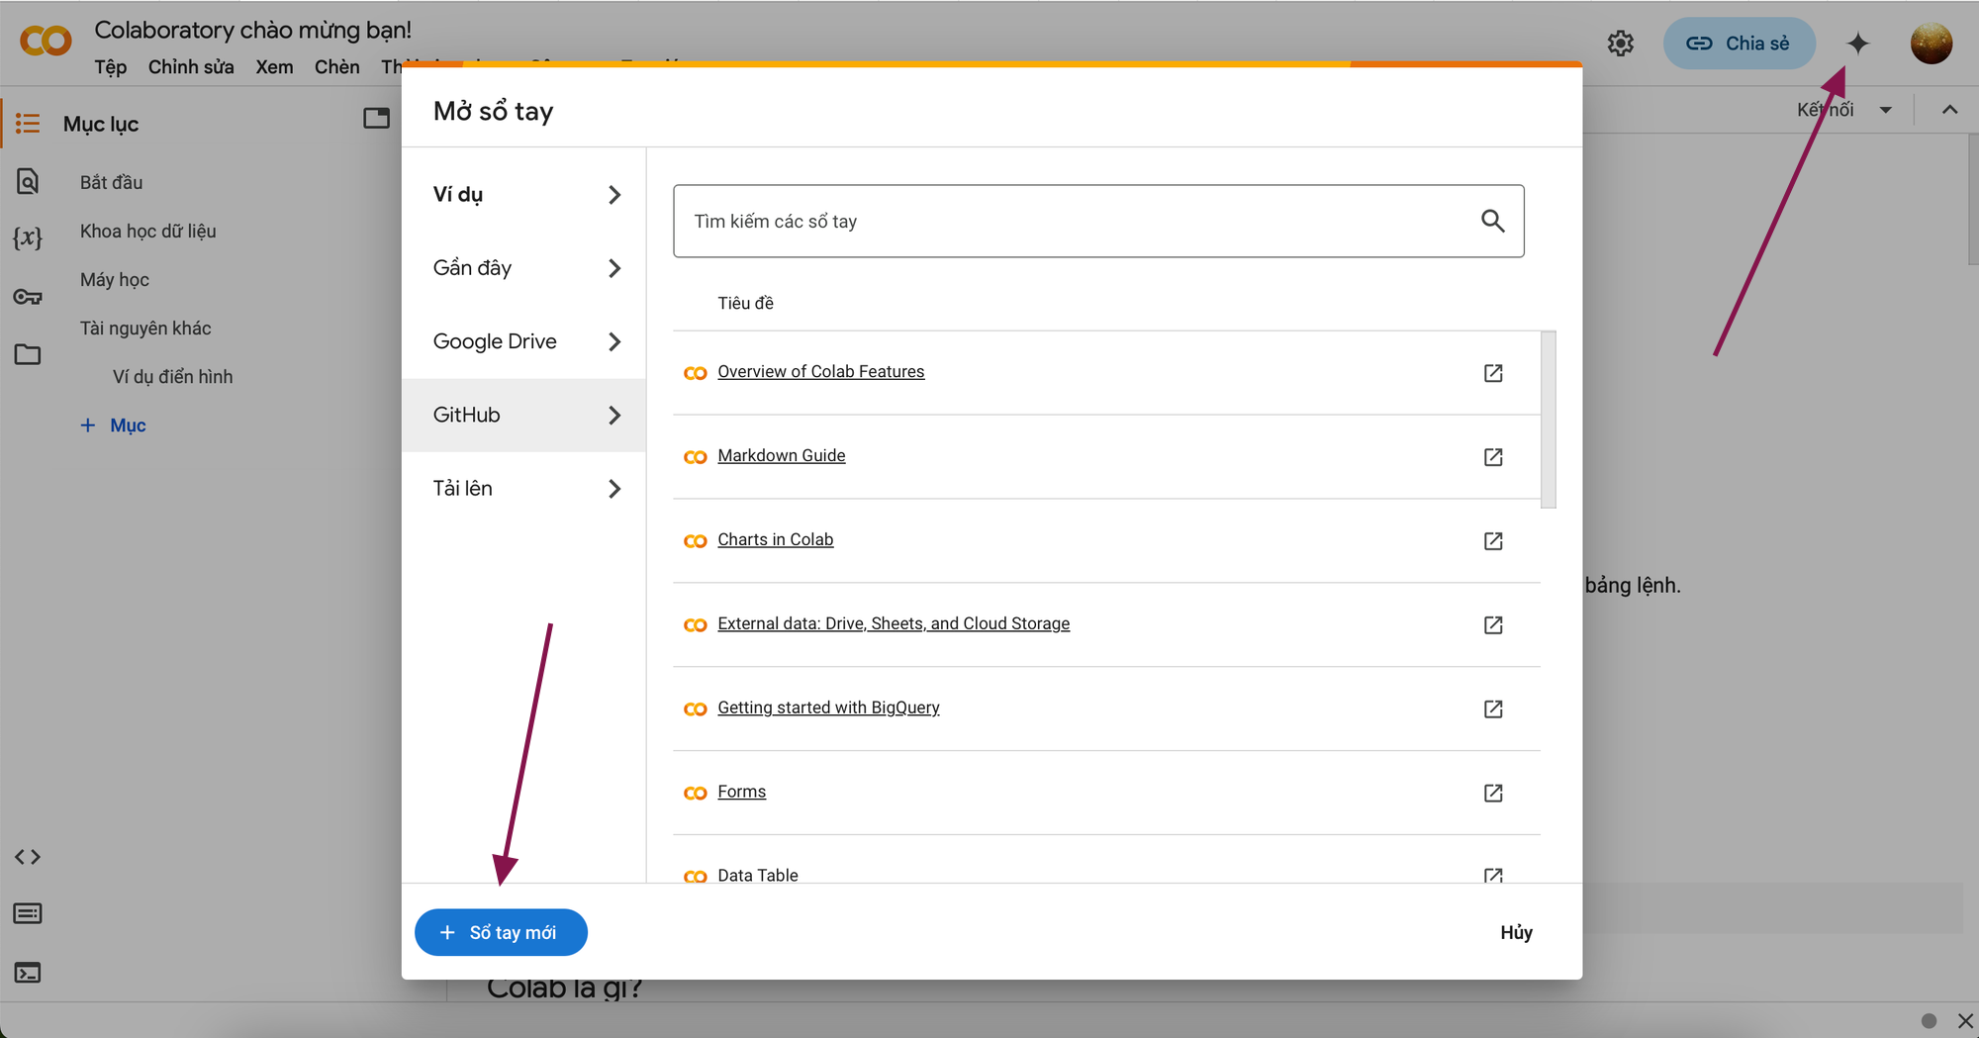Go to Bắt đầu in table of contents

[x=111, y=182]
